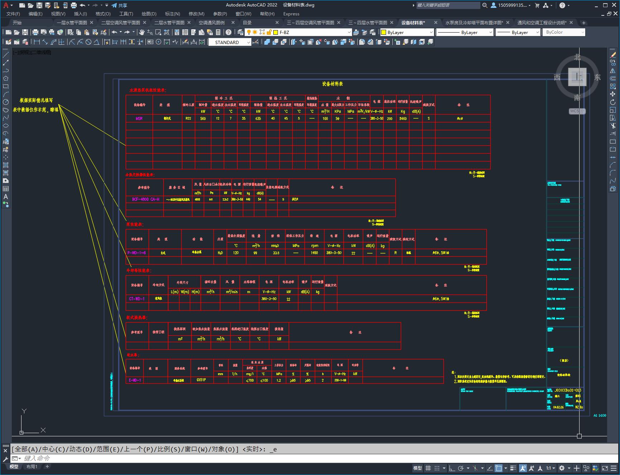Screen dimensions: 620x475
Task: Select the Circle draw tool
Action: [6, 102]
